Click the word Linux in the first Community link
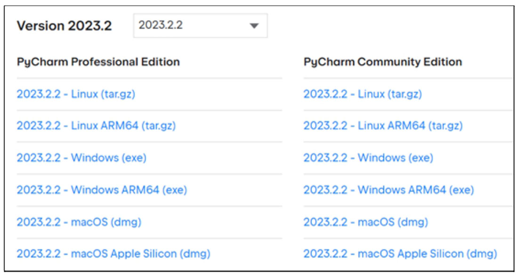 [x=372, y=95]
